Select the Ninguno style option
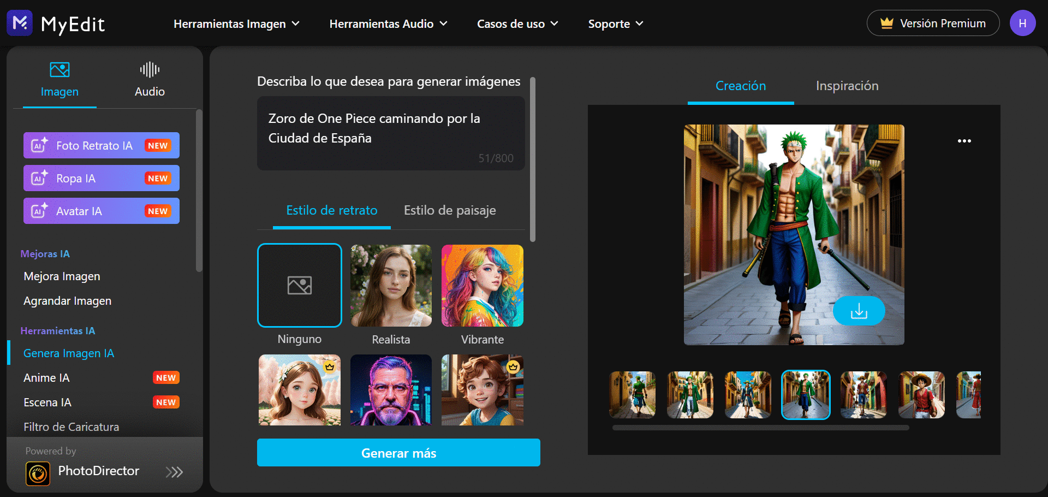This screenshot has width=1048, height=497. click(x=299, y=285)
